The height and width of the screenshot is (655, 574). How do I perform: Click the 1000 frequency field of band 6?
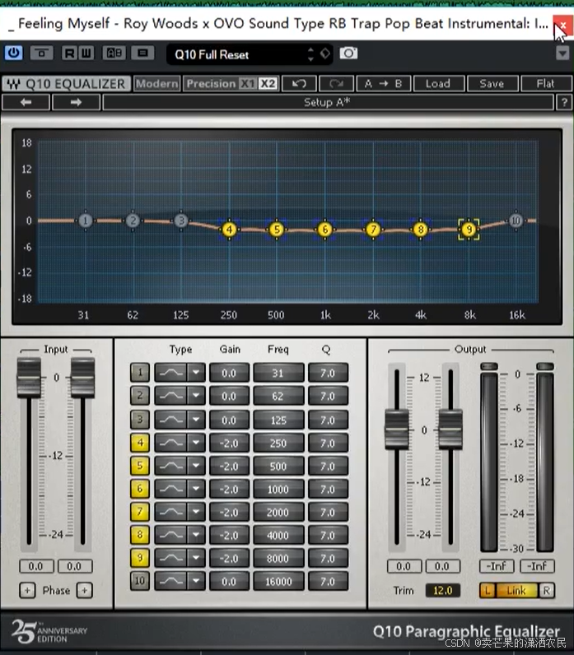278,489
